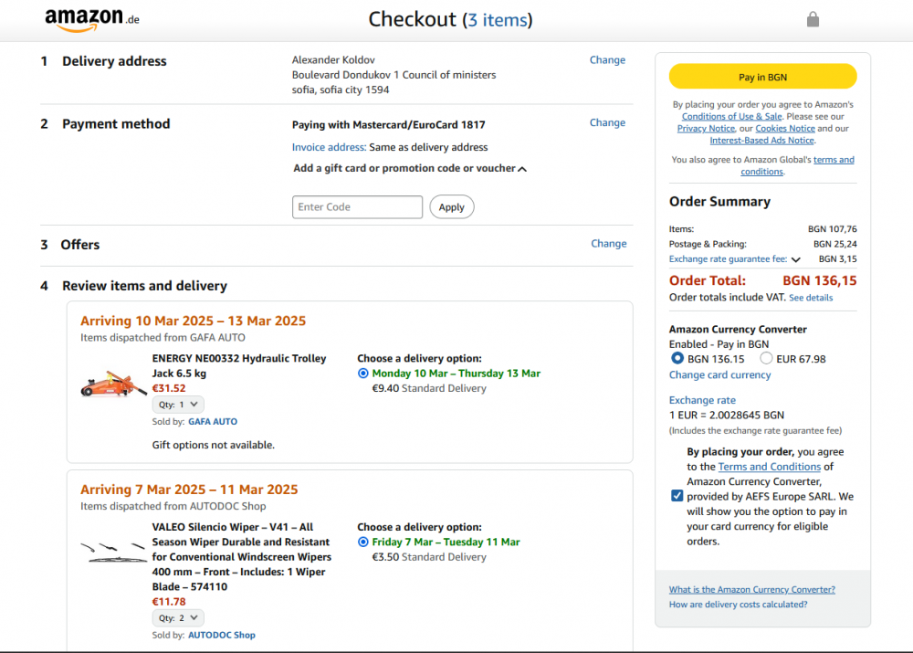This screenshot has height=653, width=913.
Task: Select Monday 10 Mar Standard Delivery option
Action: 363,374
